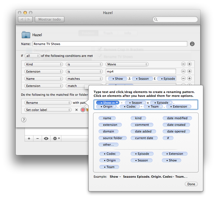Click the Hazel folder icon
The height and width of the screenshot is (197, 216).
point(26,35)
